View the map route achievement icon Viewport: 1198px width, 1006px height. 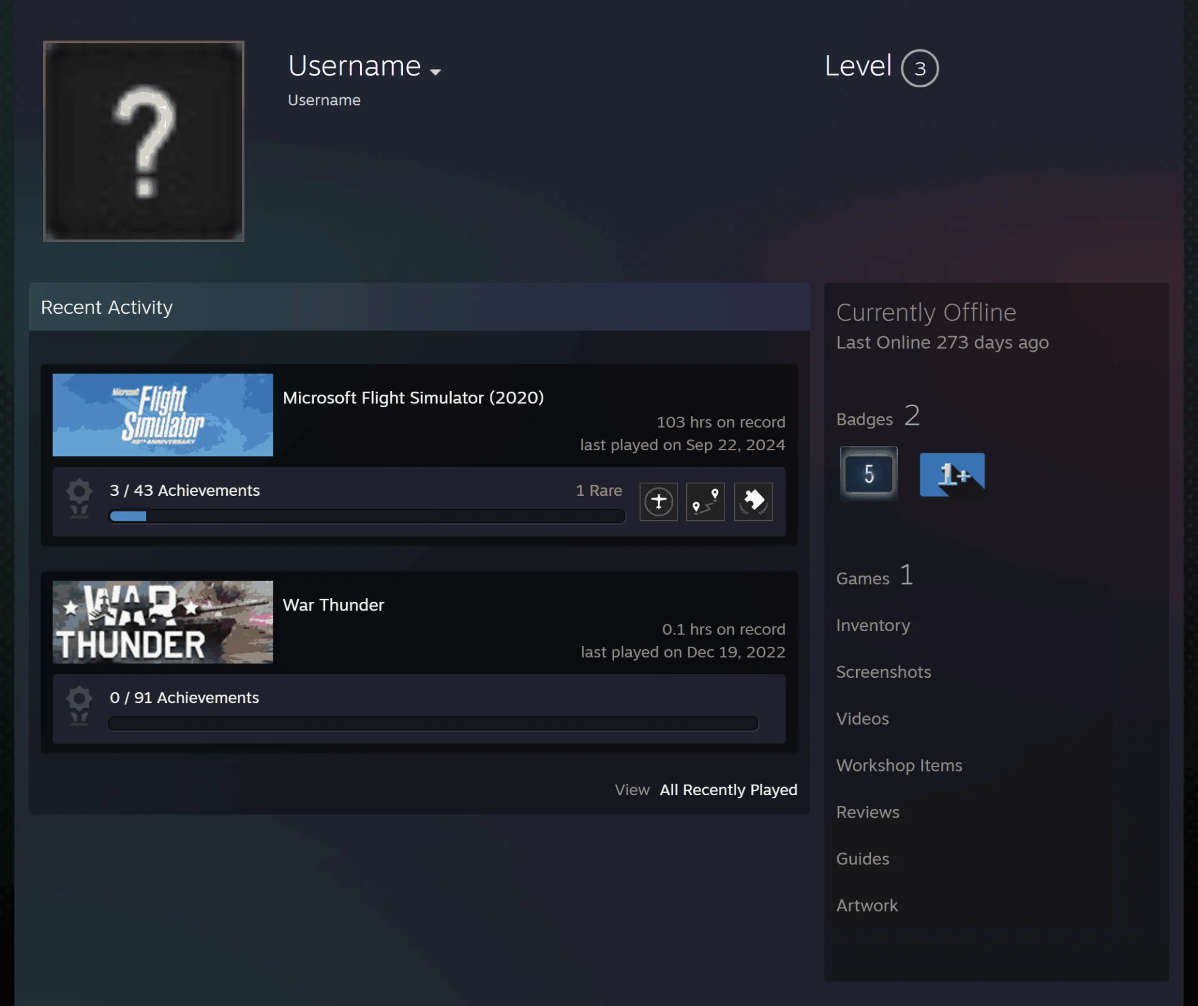[706, 501]
